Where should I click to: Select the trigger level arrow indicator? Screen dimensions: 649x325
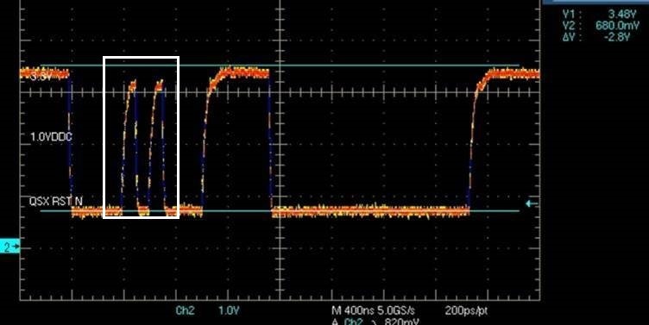532,203
